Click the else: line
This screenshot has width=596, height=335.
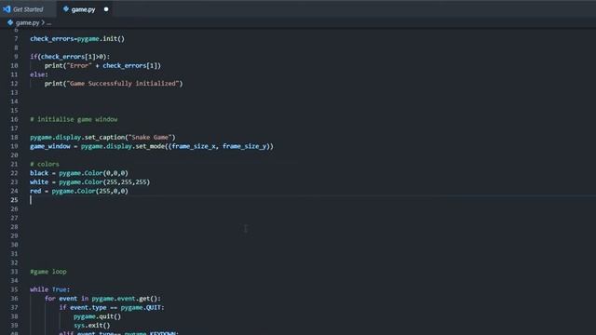pyautogui.click(x=39, y=74)
